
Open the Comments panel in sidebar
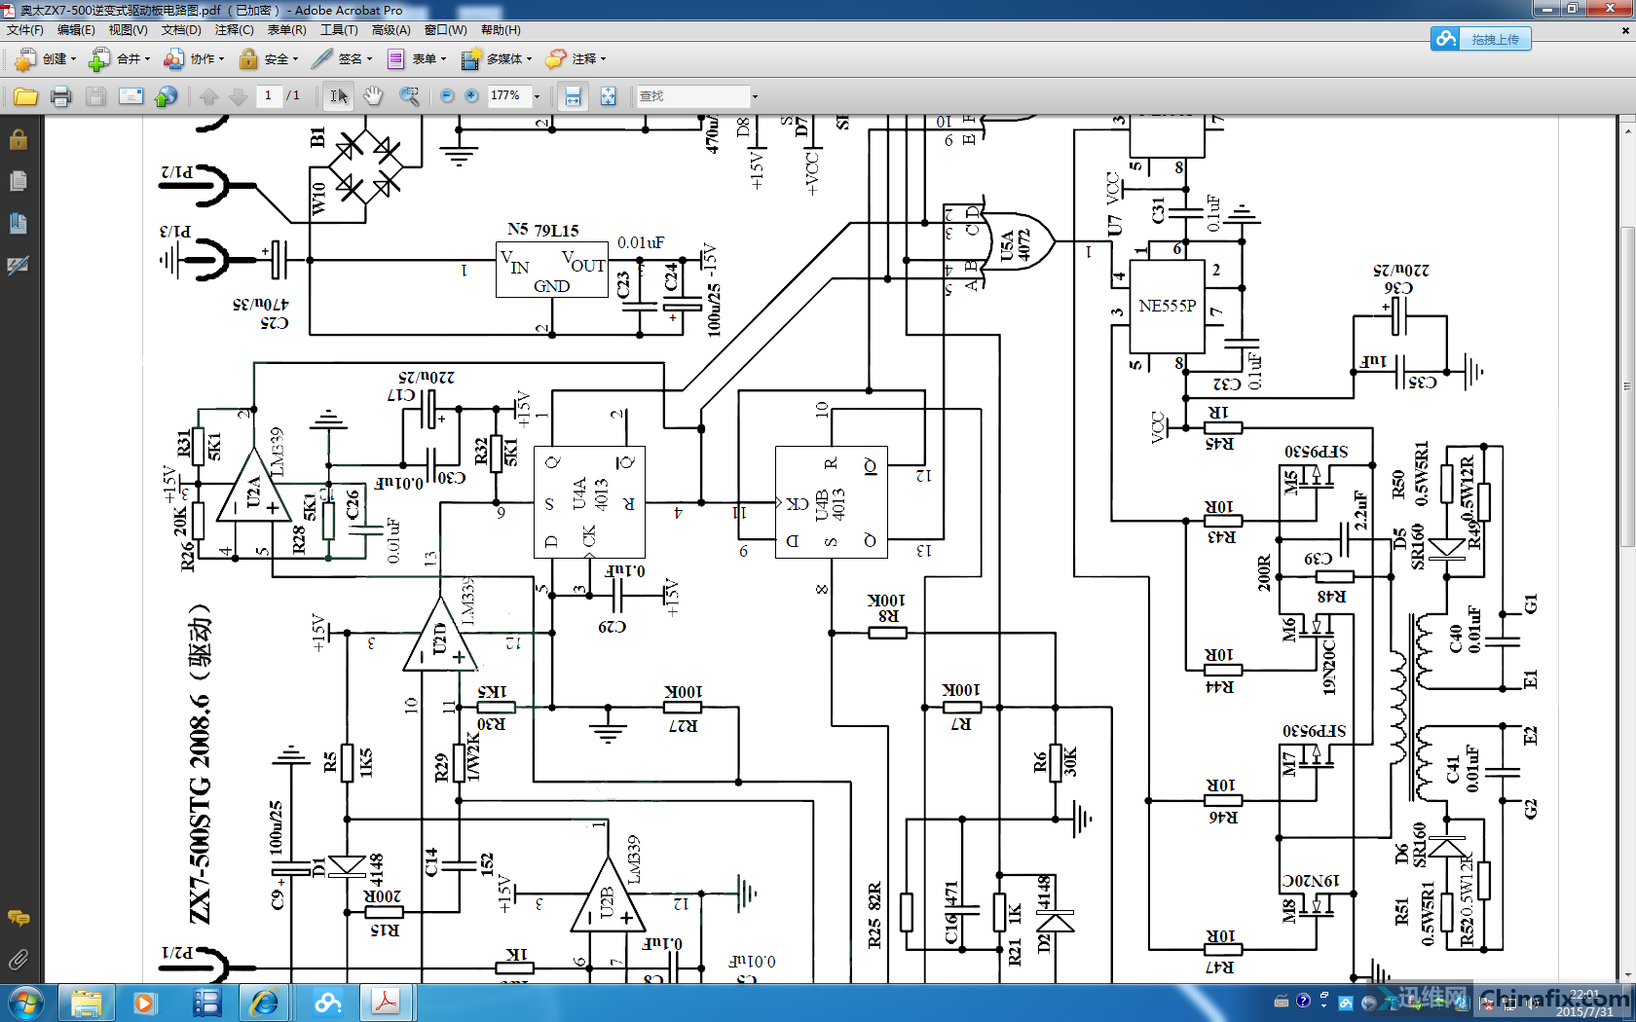pyautogui.click(x=18, y=918)
